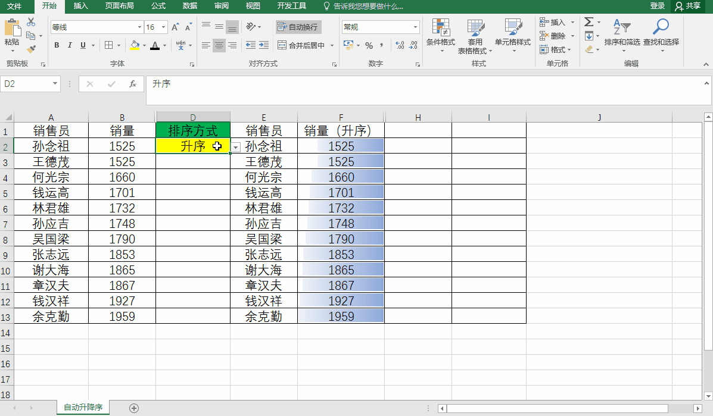Switch to the 页面布局 tab
The height and width of the screenshot is (416, 713).
[x=120, y=6]
